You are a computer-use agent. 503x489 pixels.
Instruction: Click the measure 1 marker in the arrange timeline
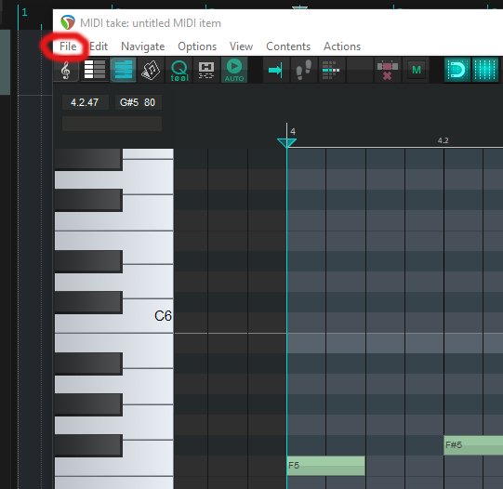tap(24, 12)
